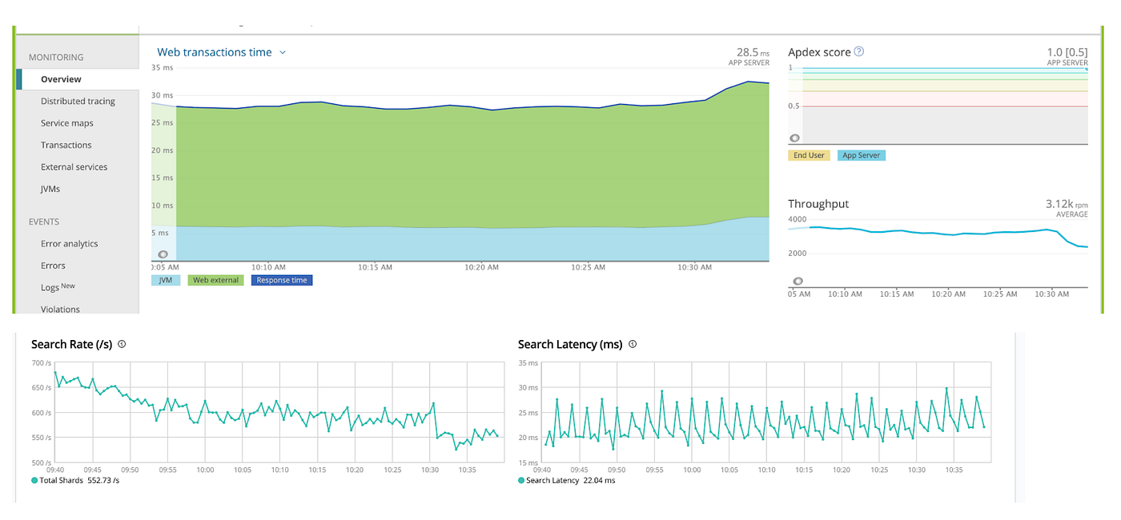This screenshot has width=1121, height=520.
Task: Click the Apdex chart corner circle icon
Action: (795, 138)
